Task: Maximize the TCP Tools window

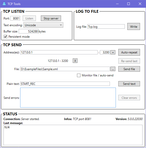Action: (x=129, y=4)
